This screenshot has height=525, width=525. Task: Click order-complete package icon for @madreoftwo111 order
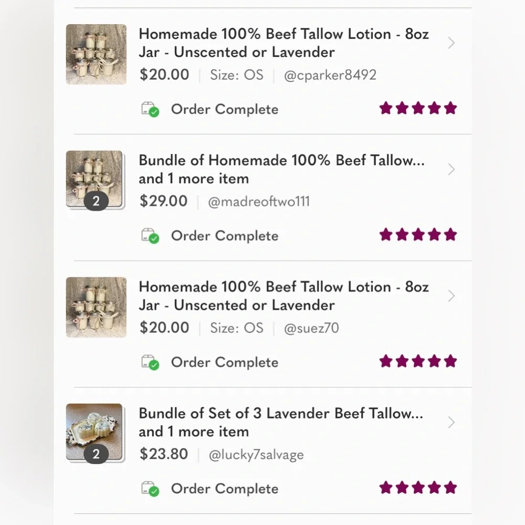point(150,236)
